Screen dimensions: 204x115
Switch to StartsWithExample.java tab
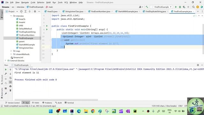(x=128, y=11)
